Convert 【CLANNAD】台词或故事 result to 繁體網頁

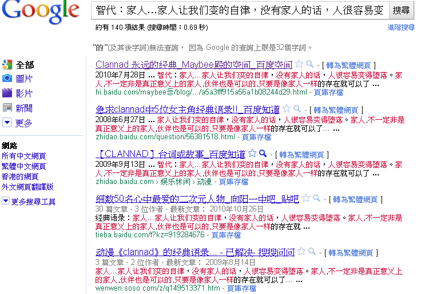(x=301, y=155)
